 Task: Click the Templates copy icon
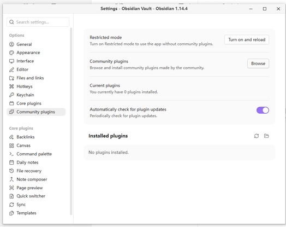[x=11, y=213]
